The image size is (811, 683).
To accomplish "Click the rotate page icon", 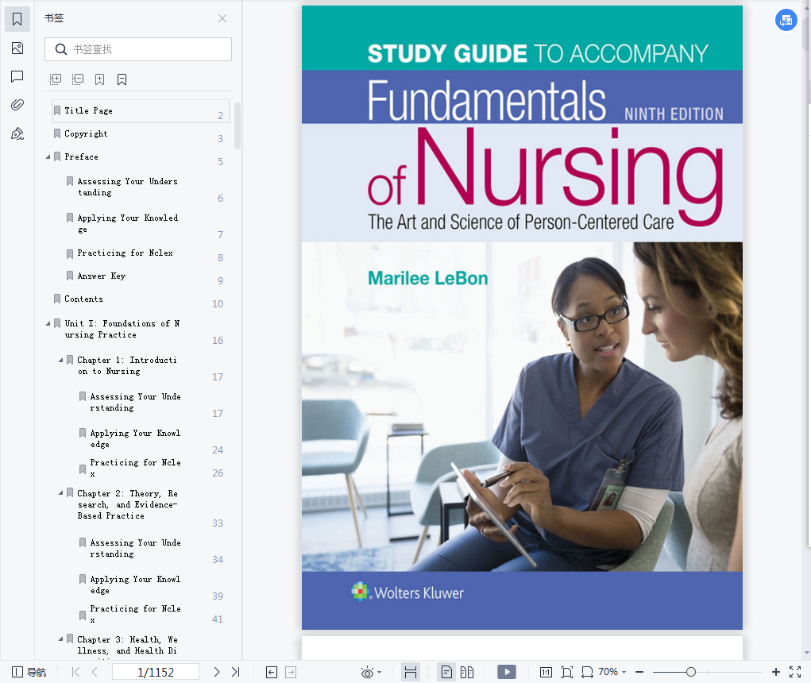I will click(588, 672).
